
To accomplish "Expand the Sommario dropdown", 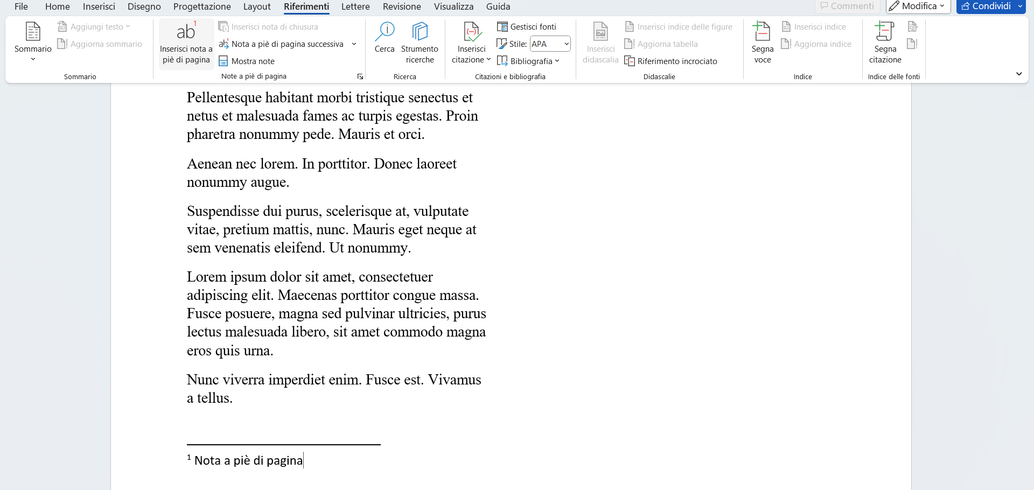I will pos(32,59).
